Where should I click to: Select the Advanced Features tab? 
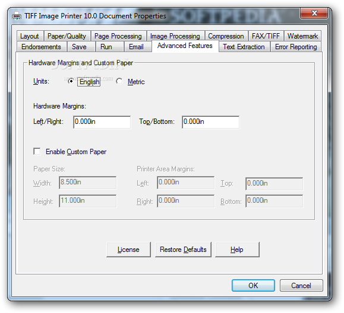coord(185,46)
